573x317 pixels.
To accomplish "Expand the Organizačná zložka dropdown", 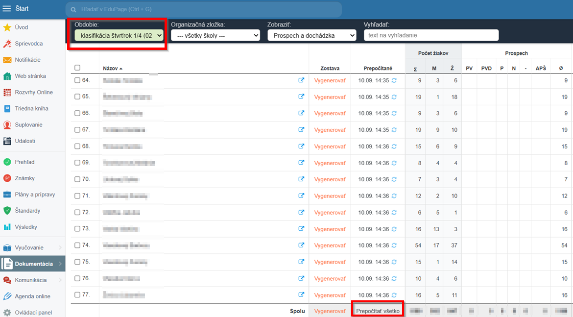I will point(215,35).
